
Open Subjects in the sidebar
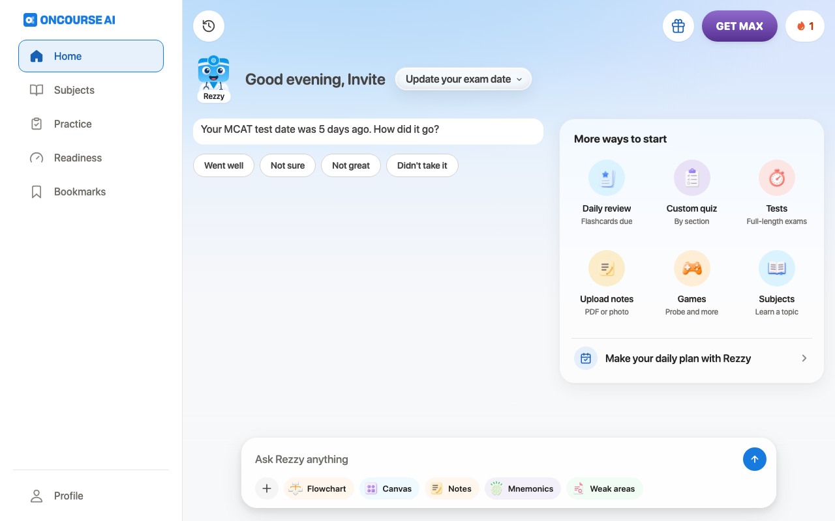pos(91,90)
